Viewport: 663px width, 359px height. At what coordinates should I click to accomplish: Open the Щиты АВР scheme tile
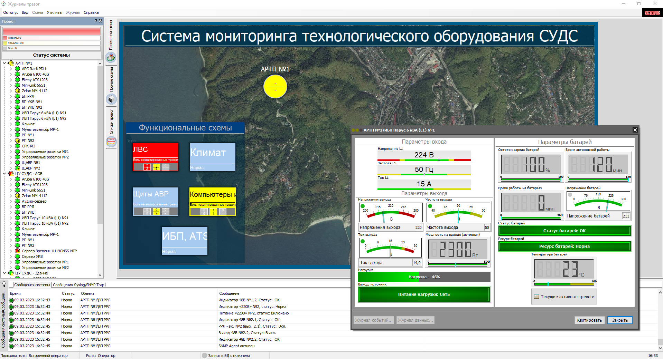coord(156,202)
